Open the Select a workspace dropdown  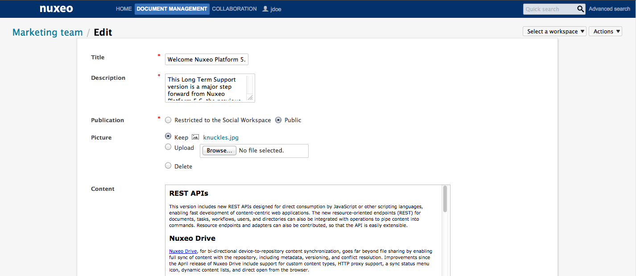click(554, 31)
